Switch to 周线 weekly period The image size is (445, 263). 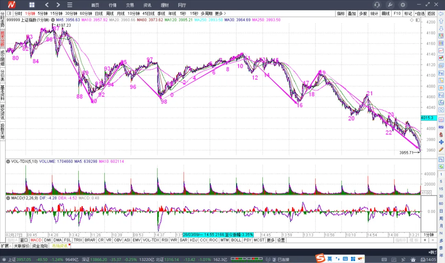[x=110, y=13]
